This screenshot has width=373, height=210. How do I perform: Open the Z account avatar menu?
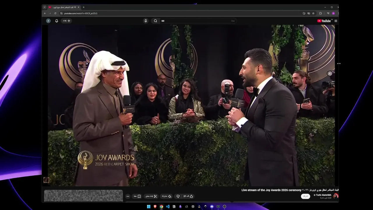[x=48, y=21]
